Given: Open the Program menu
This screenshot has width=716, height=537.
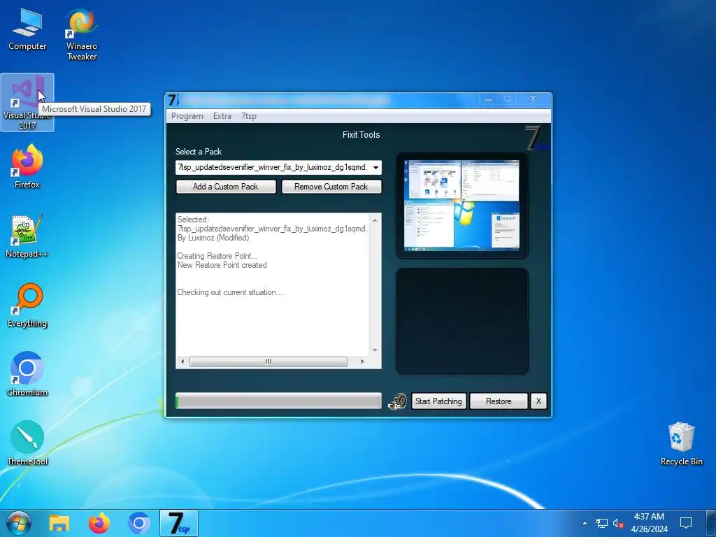Looking at the screenshot, I should click(187, 116).
